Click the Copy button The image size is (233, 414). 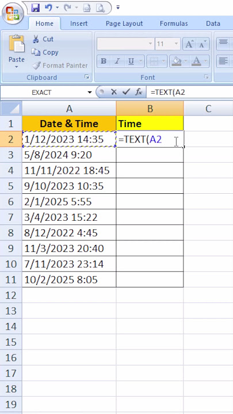pos(45,52)
